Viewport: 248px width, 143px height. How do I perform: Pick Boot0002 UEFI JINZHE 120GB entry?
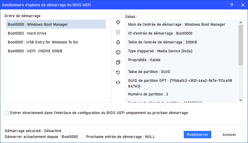click(x=35, y=51)
